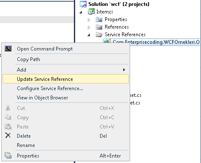The height and width of the screenshot is (163, 201).
Task: Collapse the Istemci project node
Action: click(81, 12)
